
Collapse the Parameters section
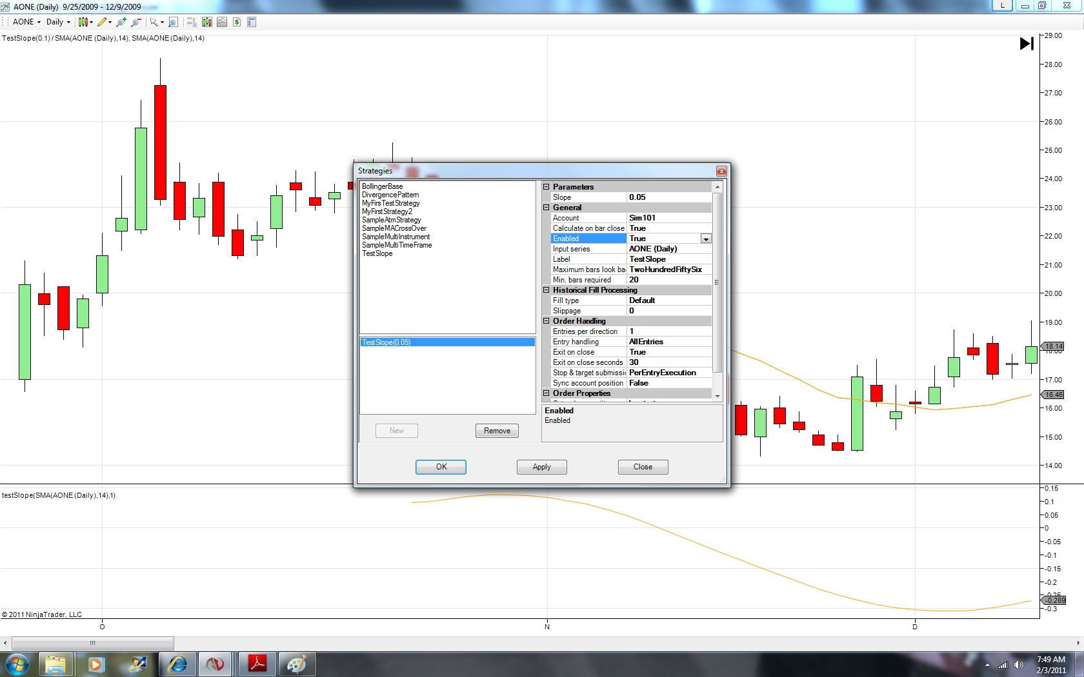[x=547, y=187]
